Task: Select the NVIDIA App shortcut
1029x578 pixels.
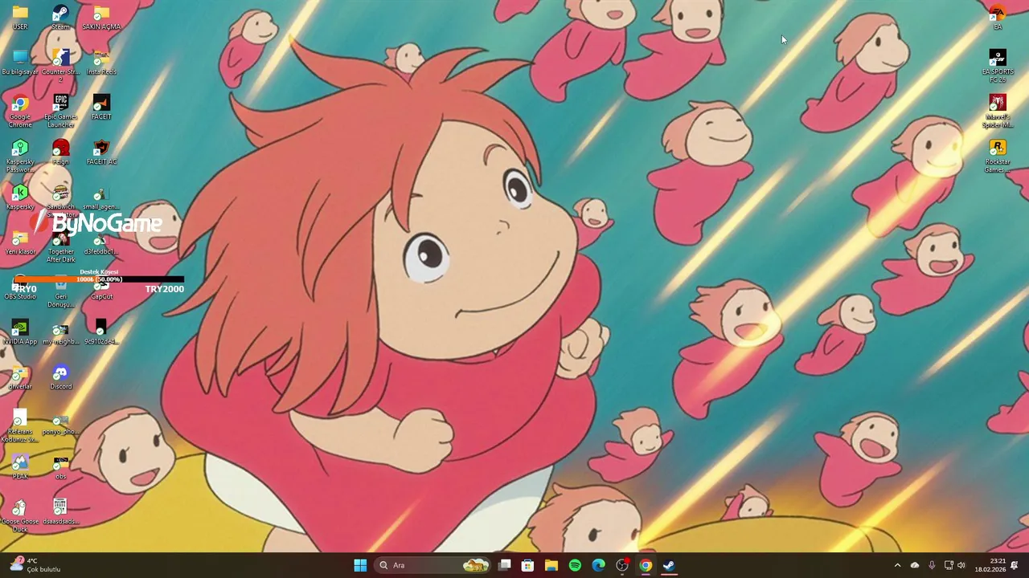Action: (20, 332)
